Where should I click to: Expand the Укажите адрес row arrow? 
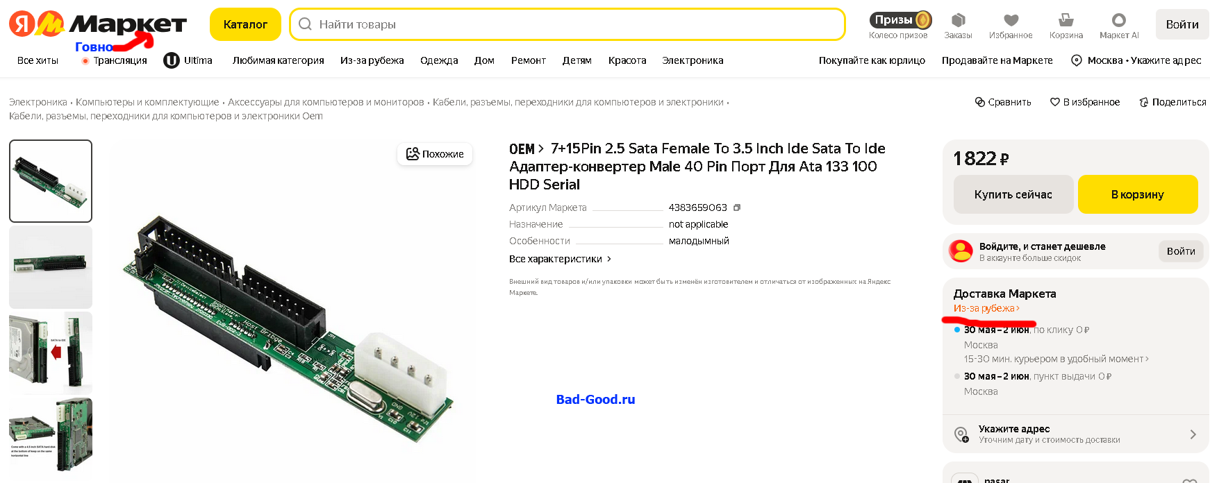click(x=1193, y=434)
